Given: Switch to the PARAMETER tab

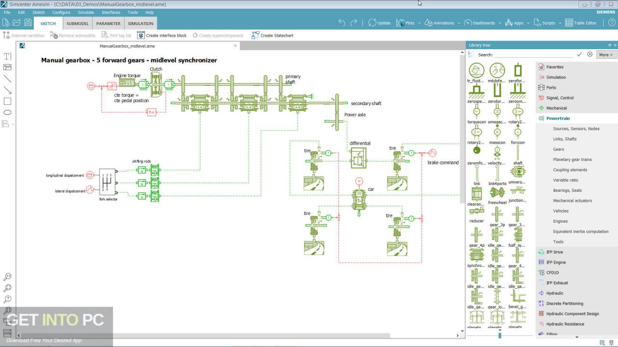Looking at the screenshot, I should coord(108,23).
